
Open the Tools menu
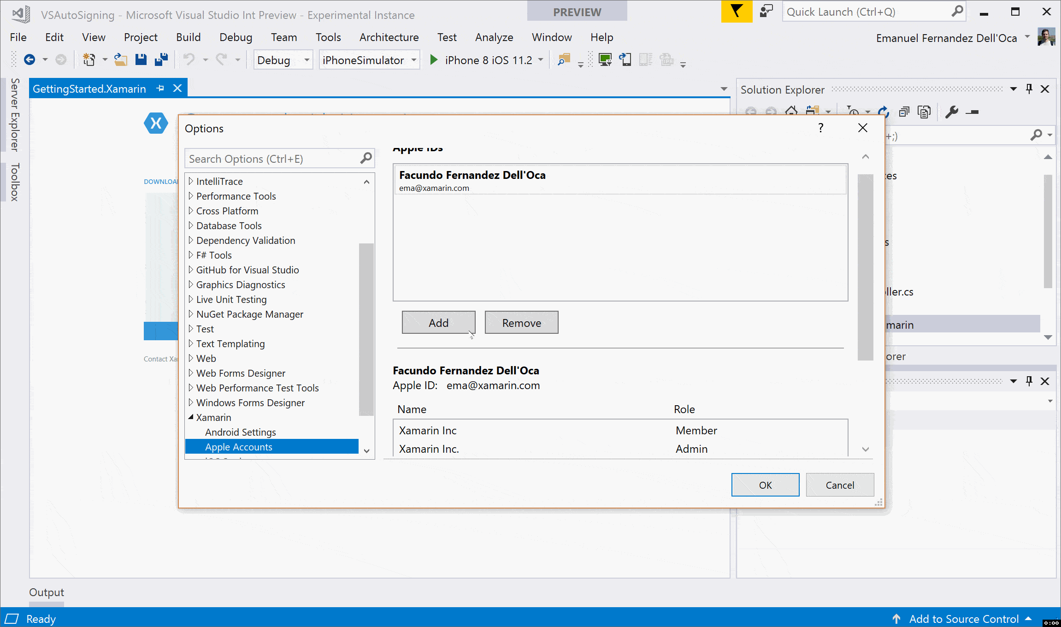click(x=327, y=36)
